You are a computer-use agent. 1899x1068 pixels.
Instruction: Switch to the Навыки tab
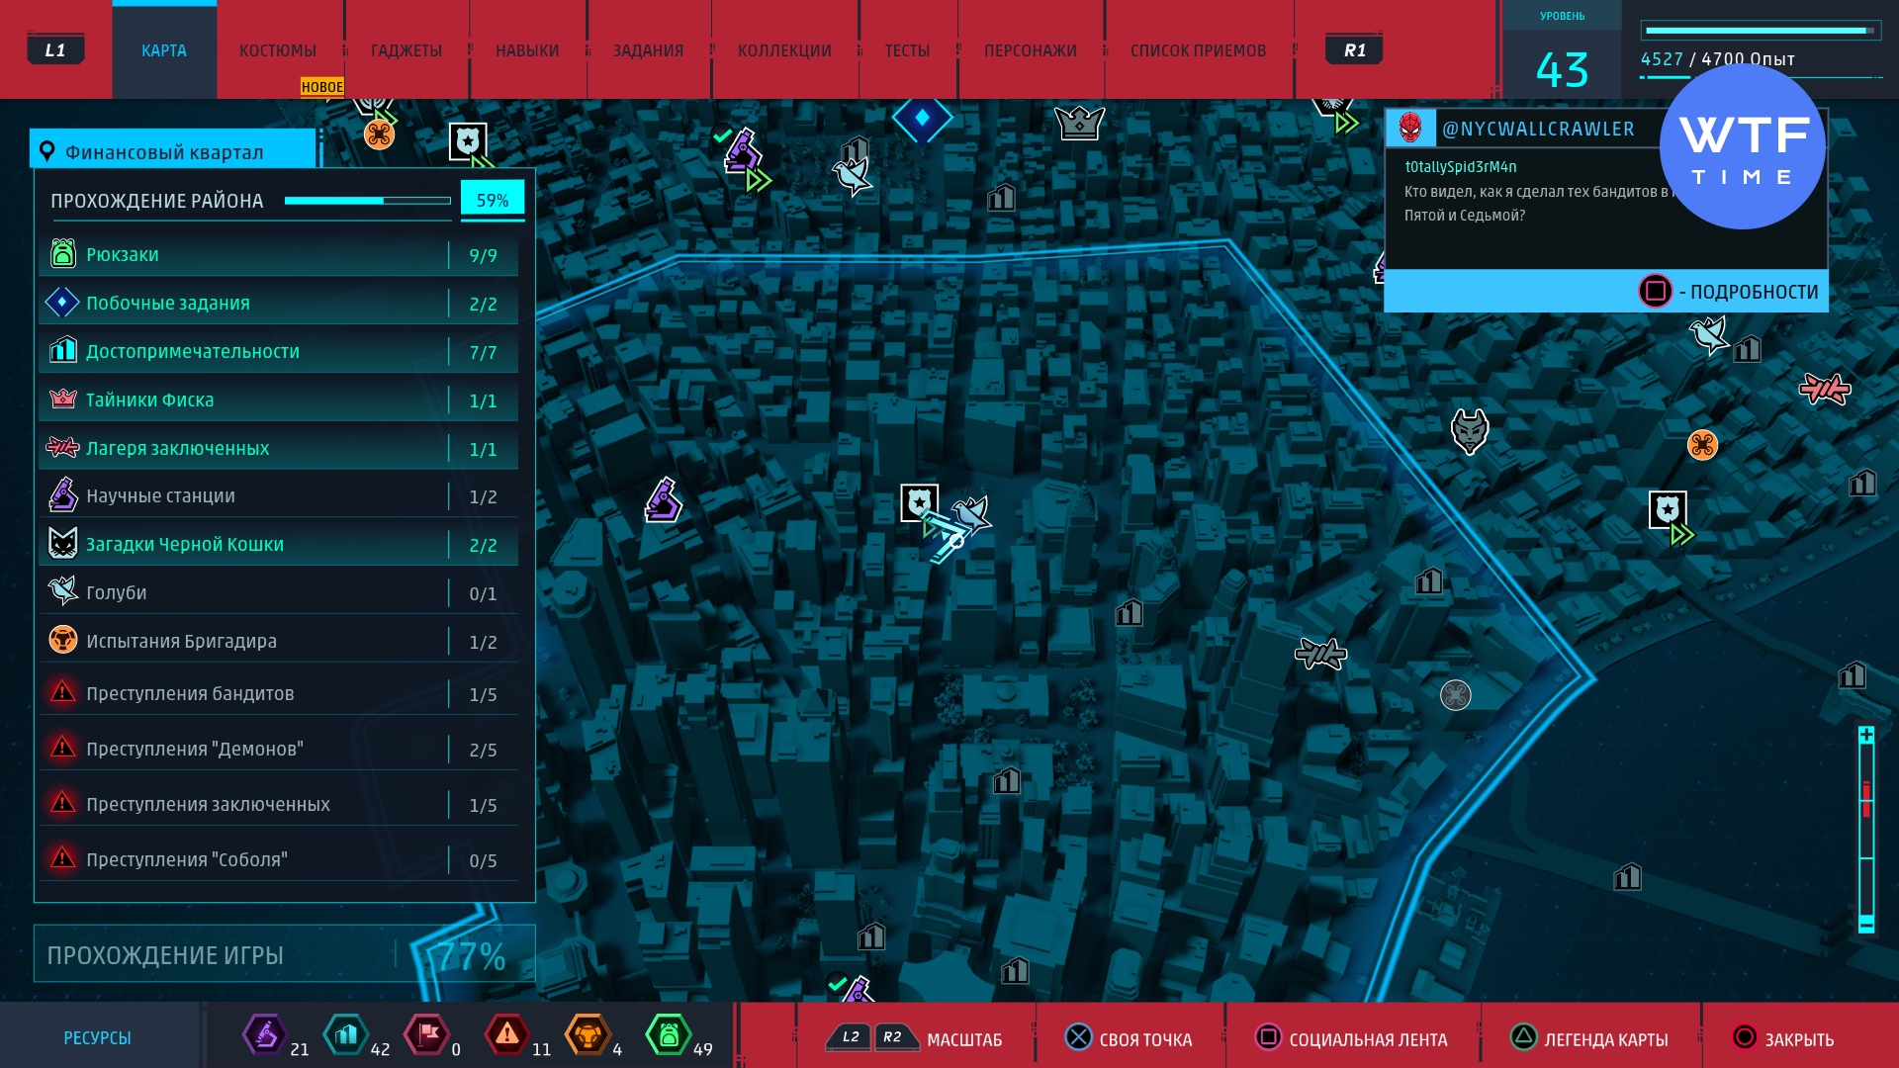[527, 50]
